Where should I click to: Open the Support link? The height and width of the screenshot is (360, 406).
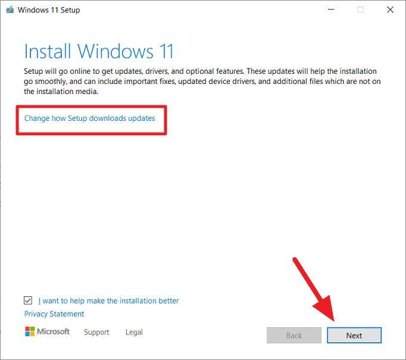[x=96, y=332]
